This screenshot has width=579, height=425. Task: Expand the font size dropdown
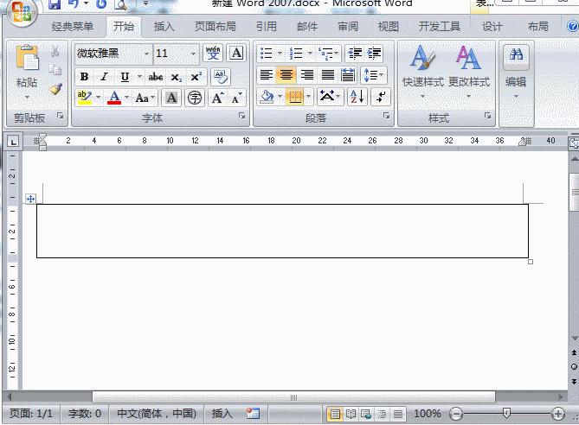(194, 54)
